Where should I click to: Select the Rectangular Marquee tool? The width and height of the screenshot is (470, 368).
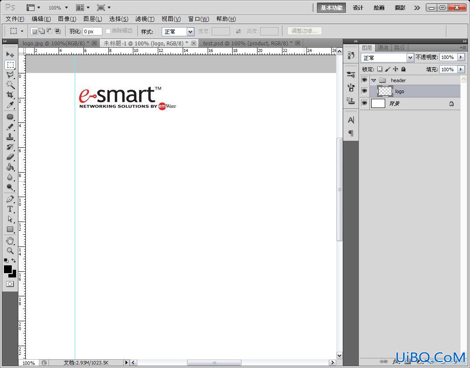10,65
